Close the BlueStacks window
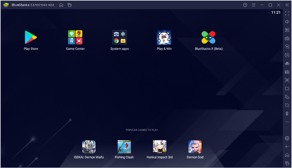Image resolution: width=292 pixels, height=168 pixels. (279, 5)
